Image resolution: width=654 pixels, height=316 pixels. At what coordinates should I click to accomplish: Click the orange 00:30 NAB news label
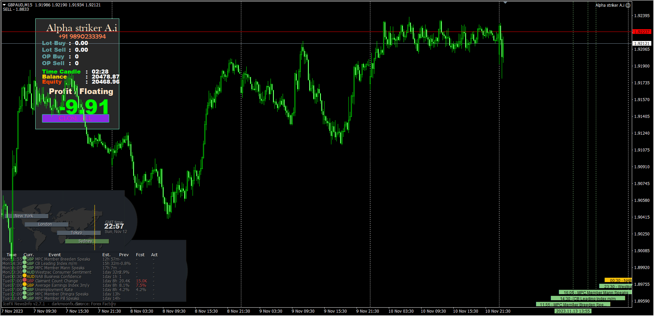click(618, 280)
